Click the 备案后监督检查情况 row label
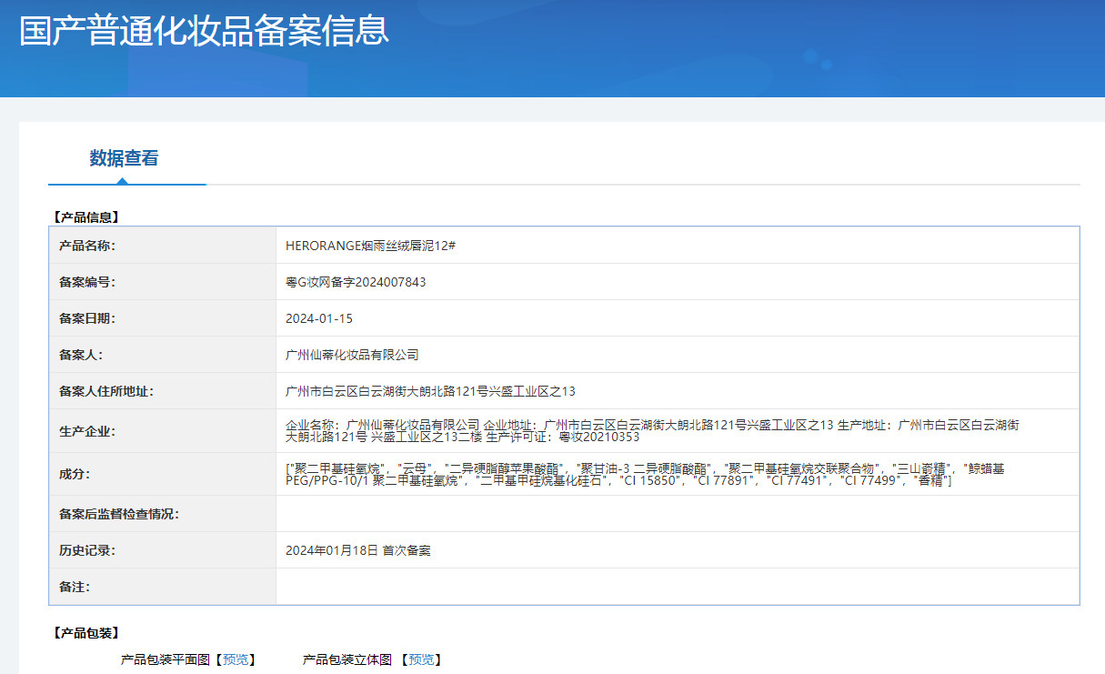This screenshot has height=674, width=1105. [119, 514]
